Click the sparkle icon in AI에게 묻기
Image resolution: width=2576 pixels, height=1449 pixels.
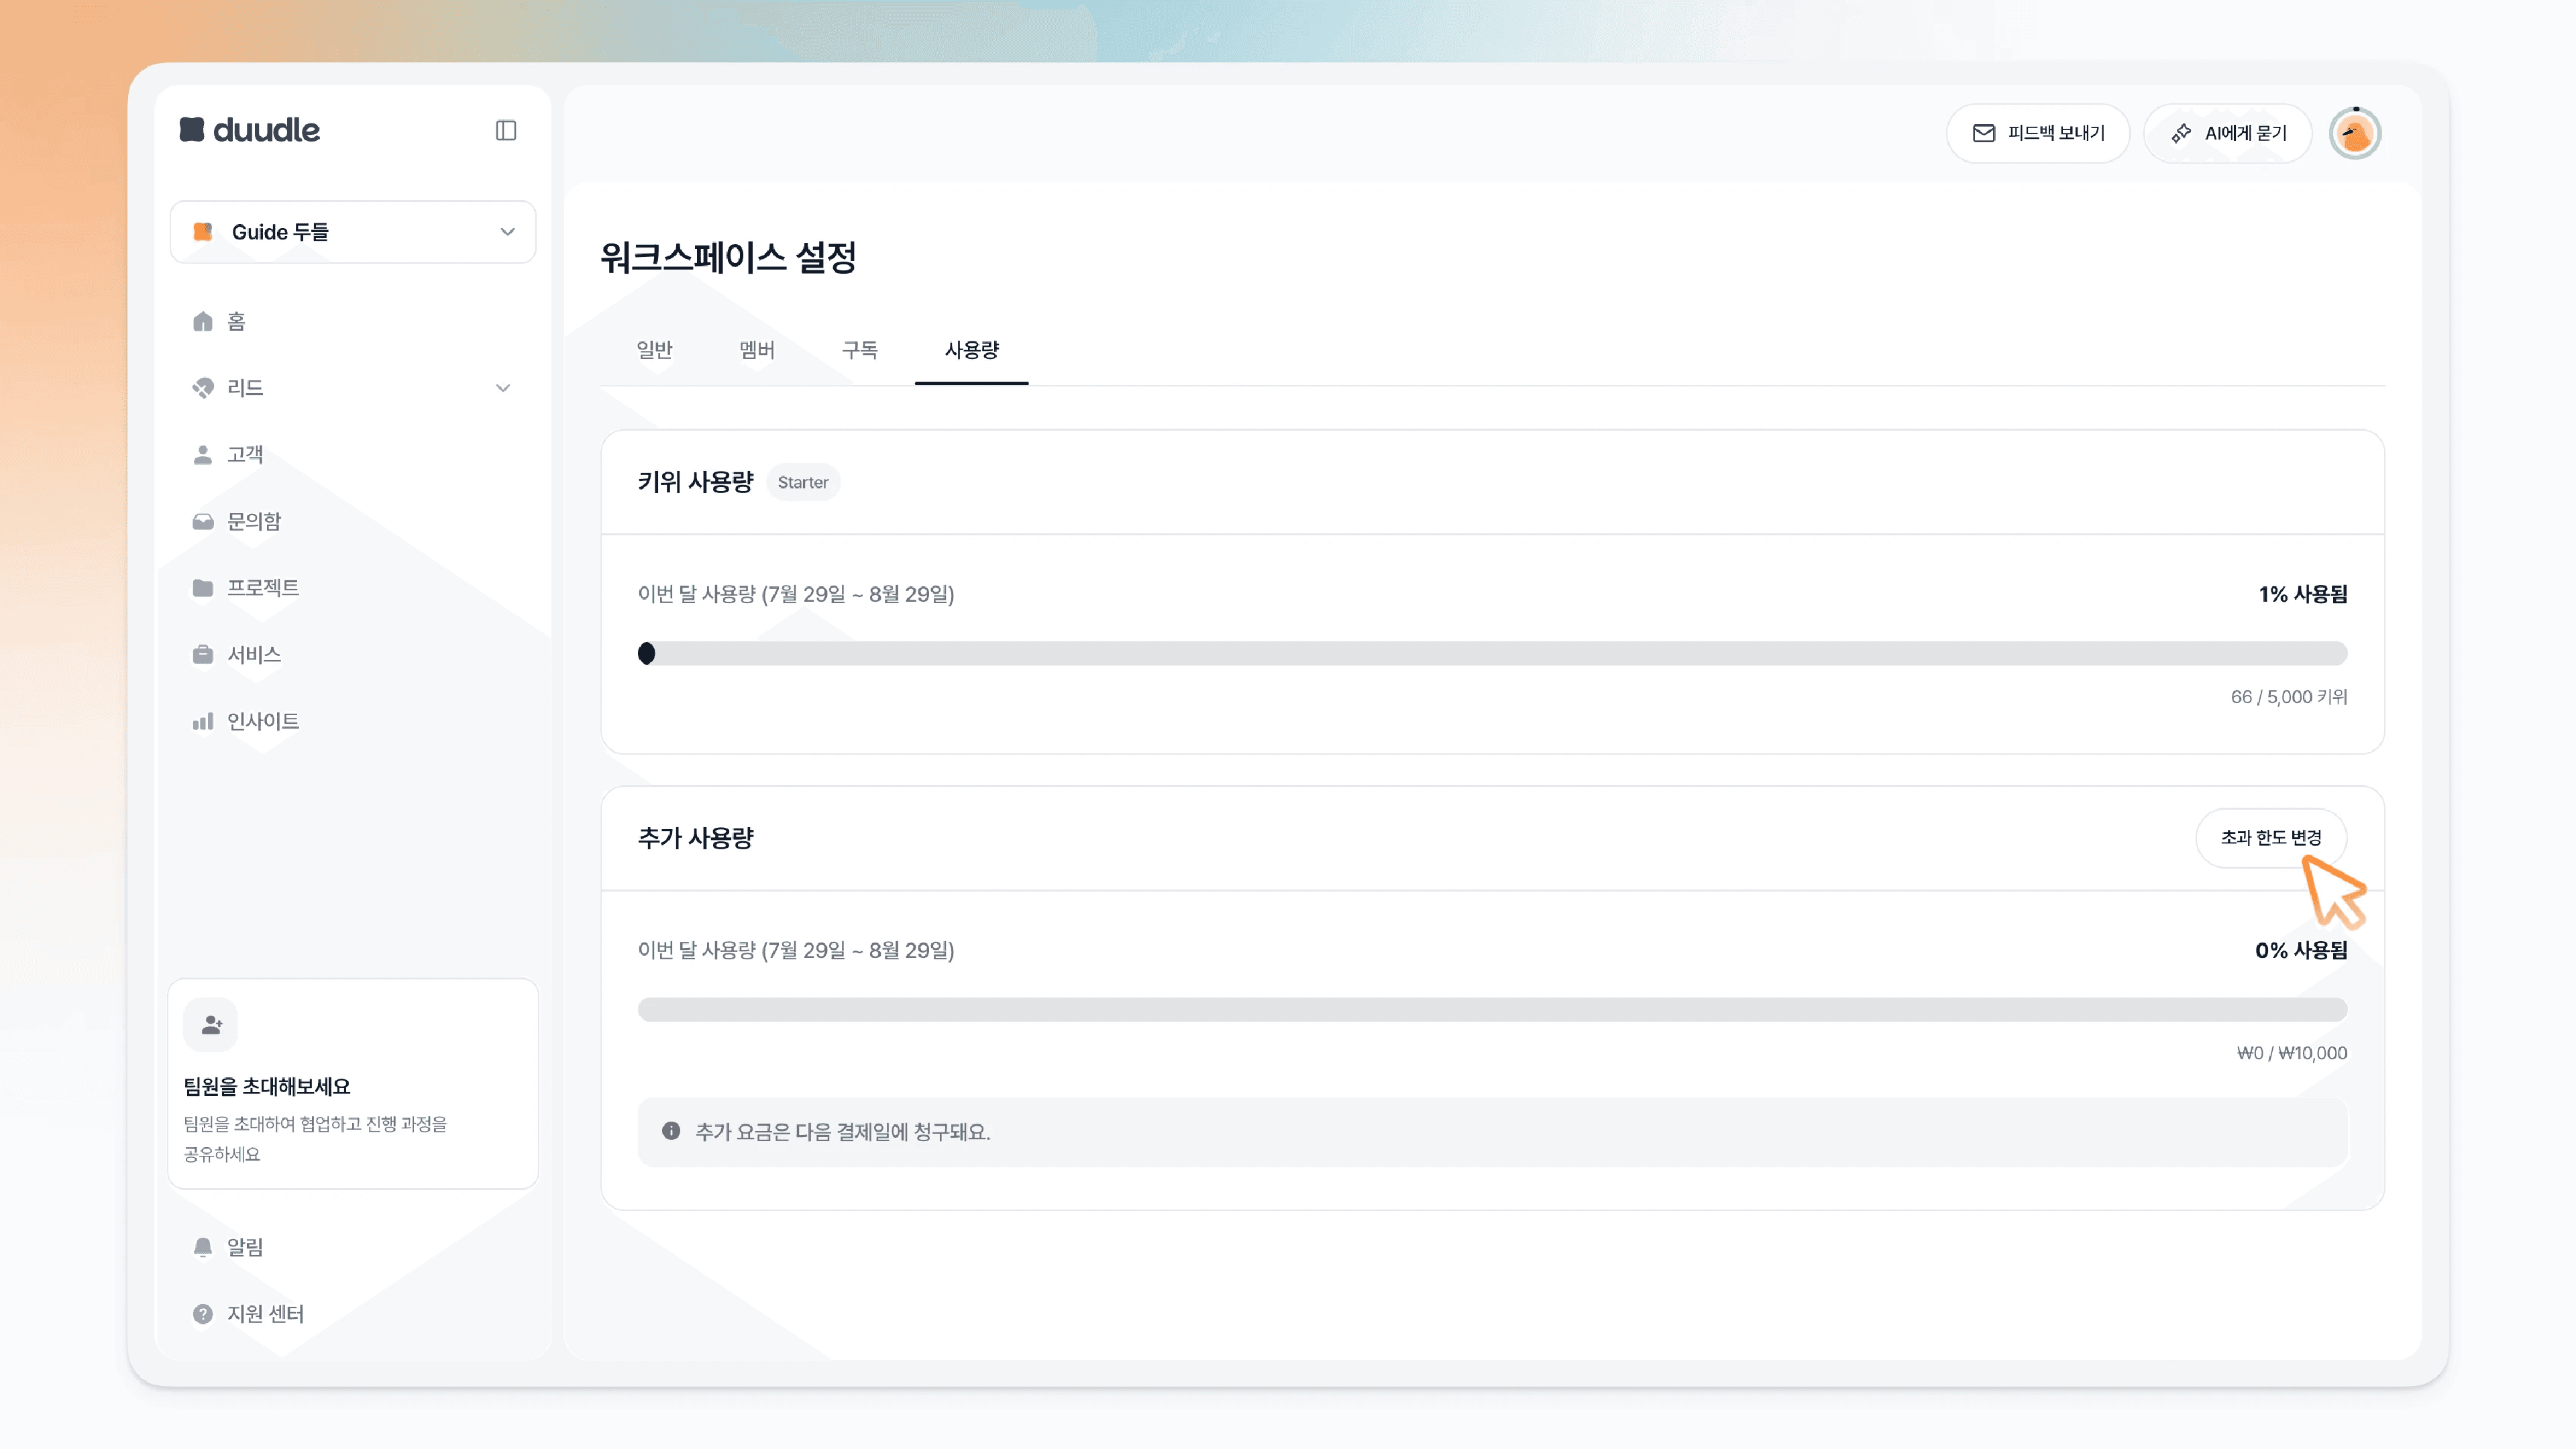pyautogui.click(x=2181, y=133)
